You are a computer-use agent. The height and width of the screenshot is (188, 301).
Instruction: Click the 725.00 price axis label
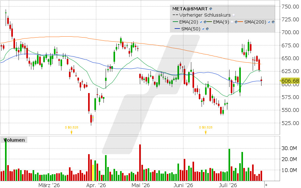[x=290, y=19]
